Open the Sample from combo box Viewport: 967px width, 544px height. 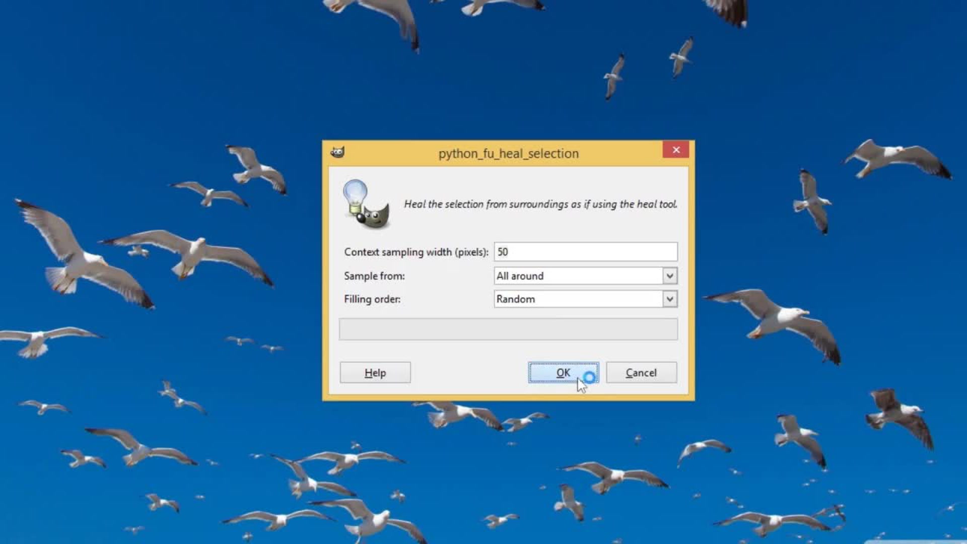pos(578,276)
